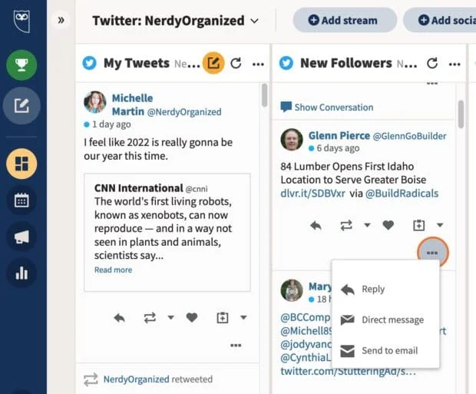
Task: Open the megaphone icon in sidebar
Action: click(x=21, y=237)
